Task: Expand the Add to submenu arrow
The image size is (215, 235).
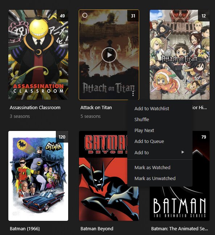Action: click(x=183, y=152)
